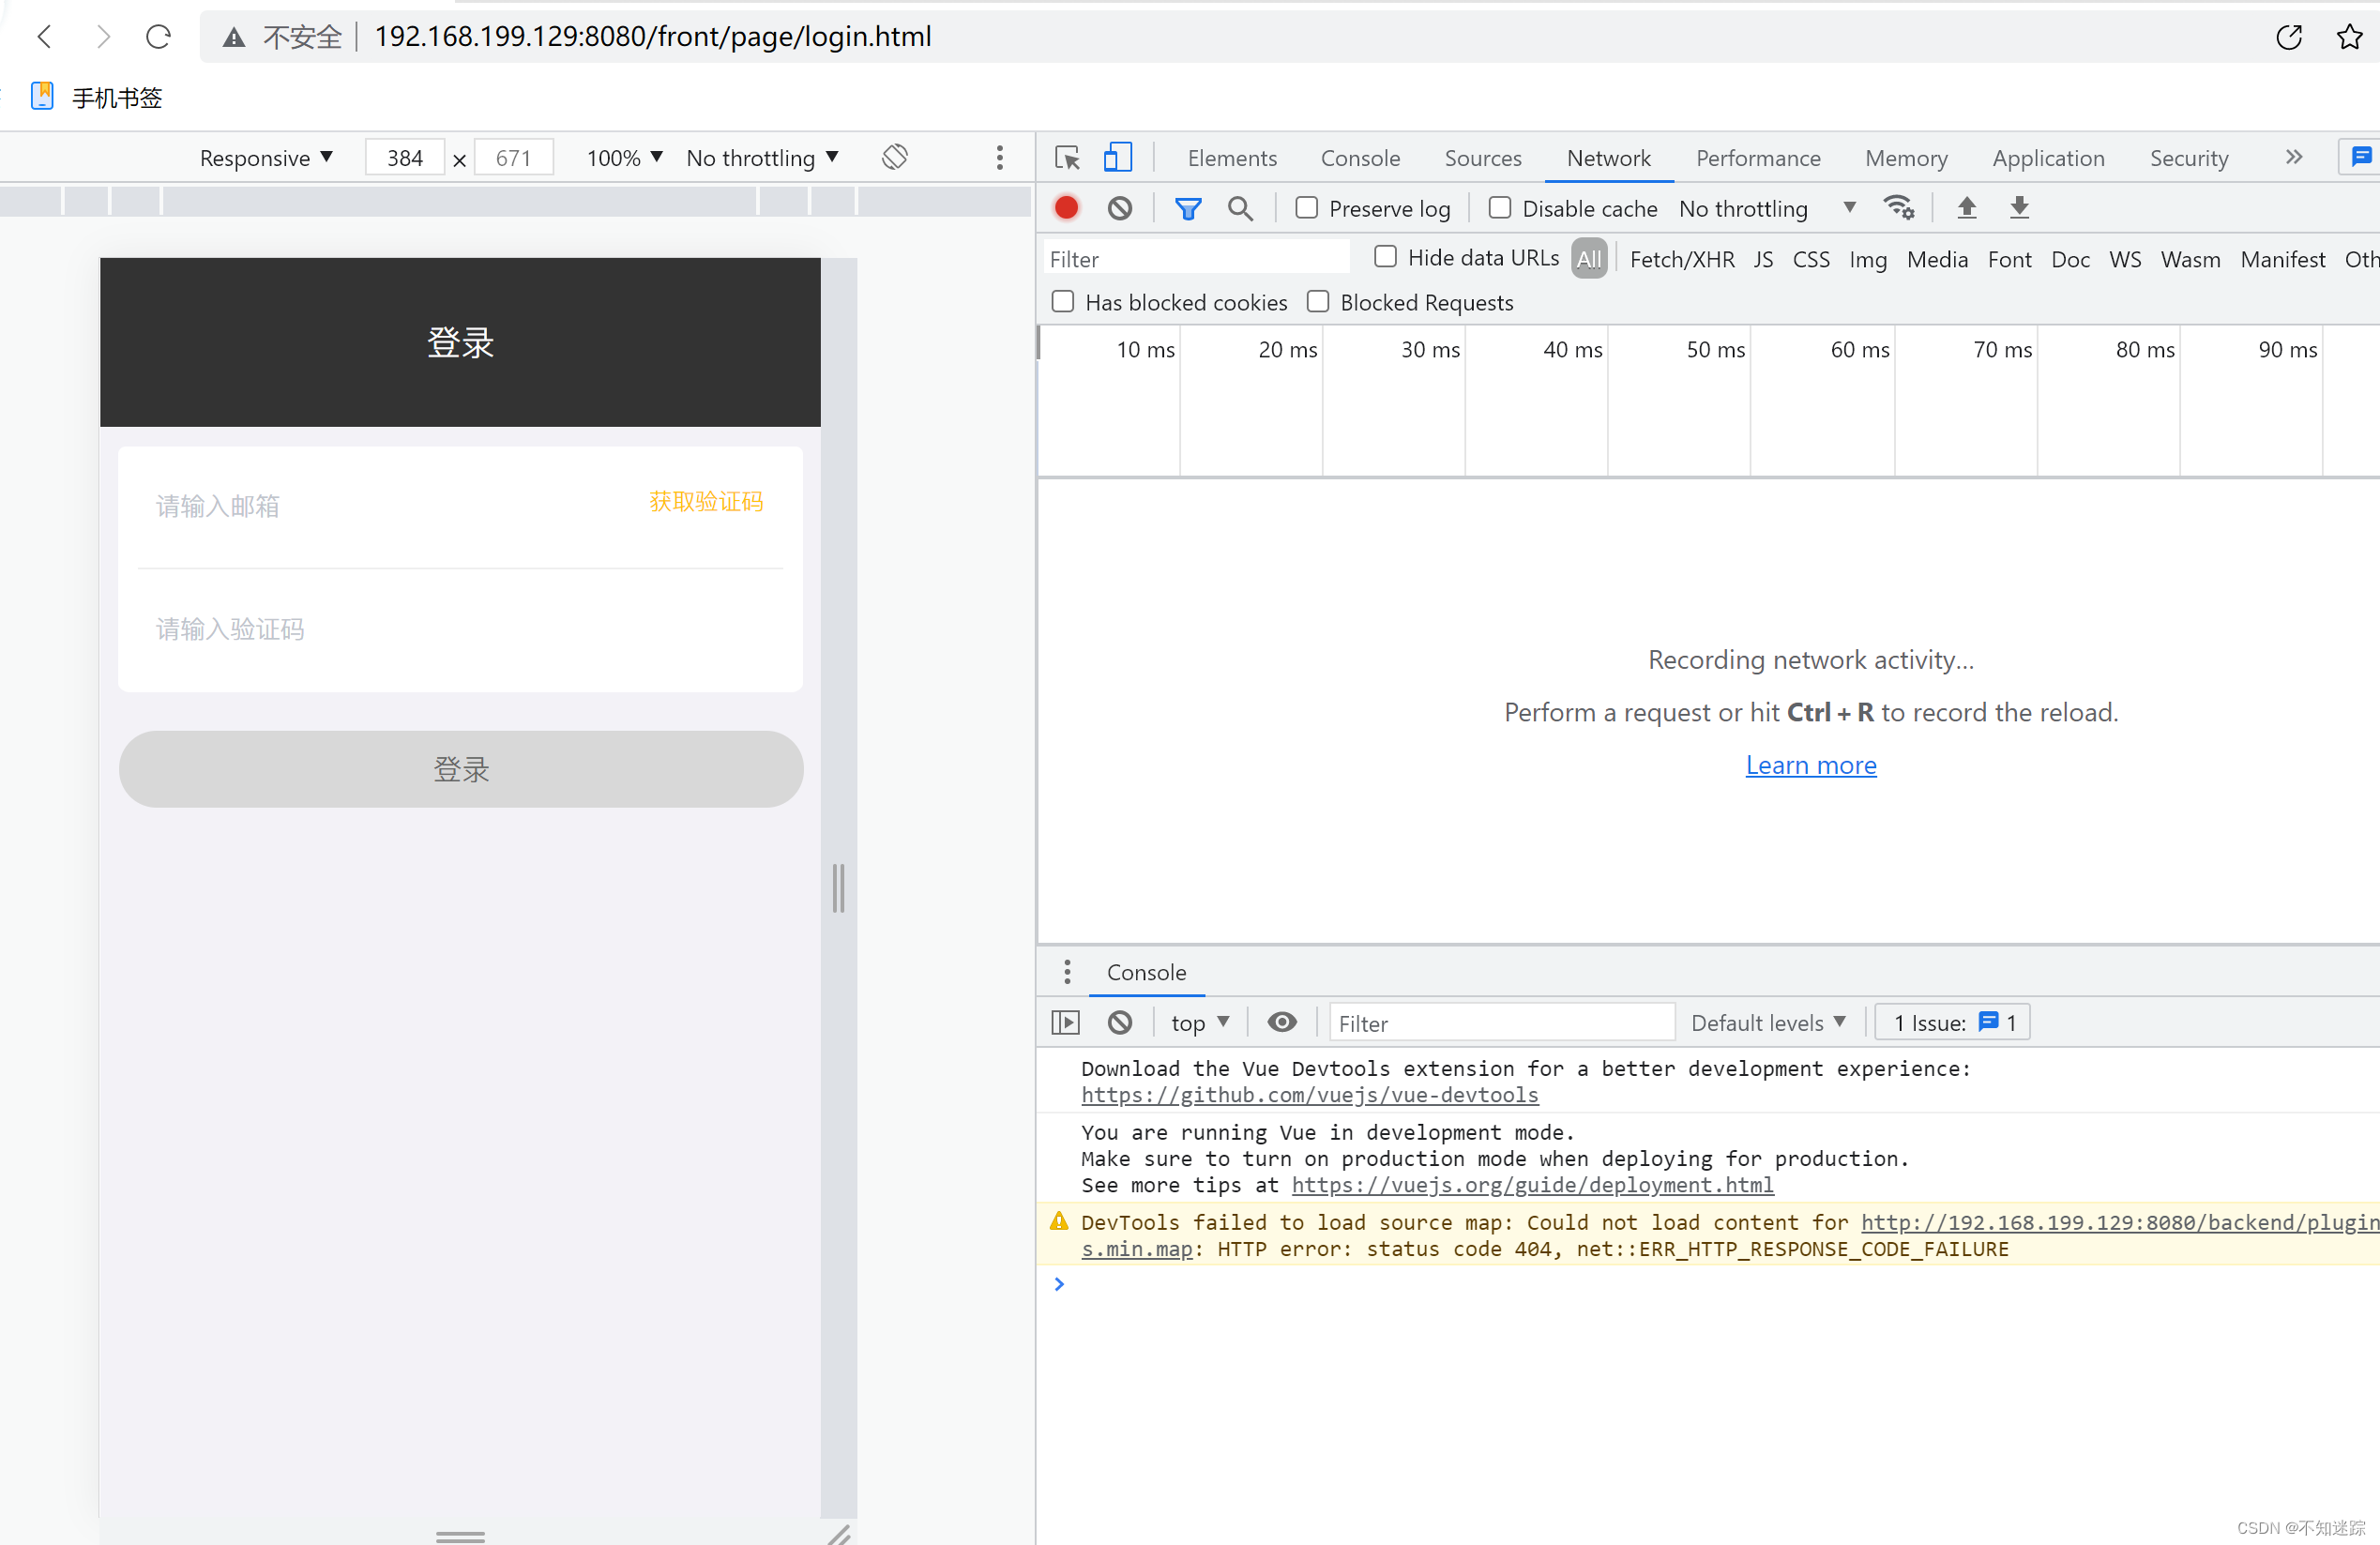Switch to the Elements tab
The image size is (2380, 1545).
[x=1231, y=158]
